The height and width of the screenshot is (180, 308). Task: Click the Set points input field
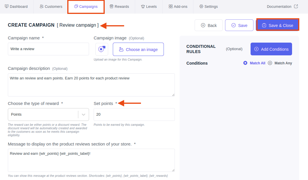[x=134, y=114]
